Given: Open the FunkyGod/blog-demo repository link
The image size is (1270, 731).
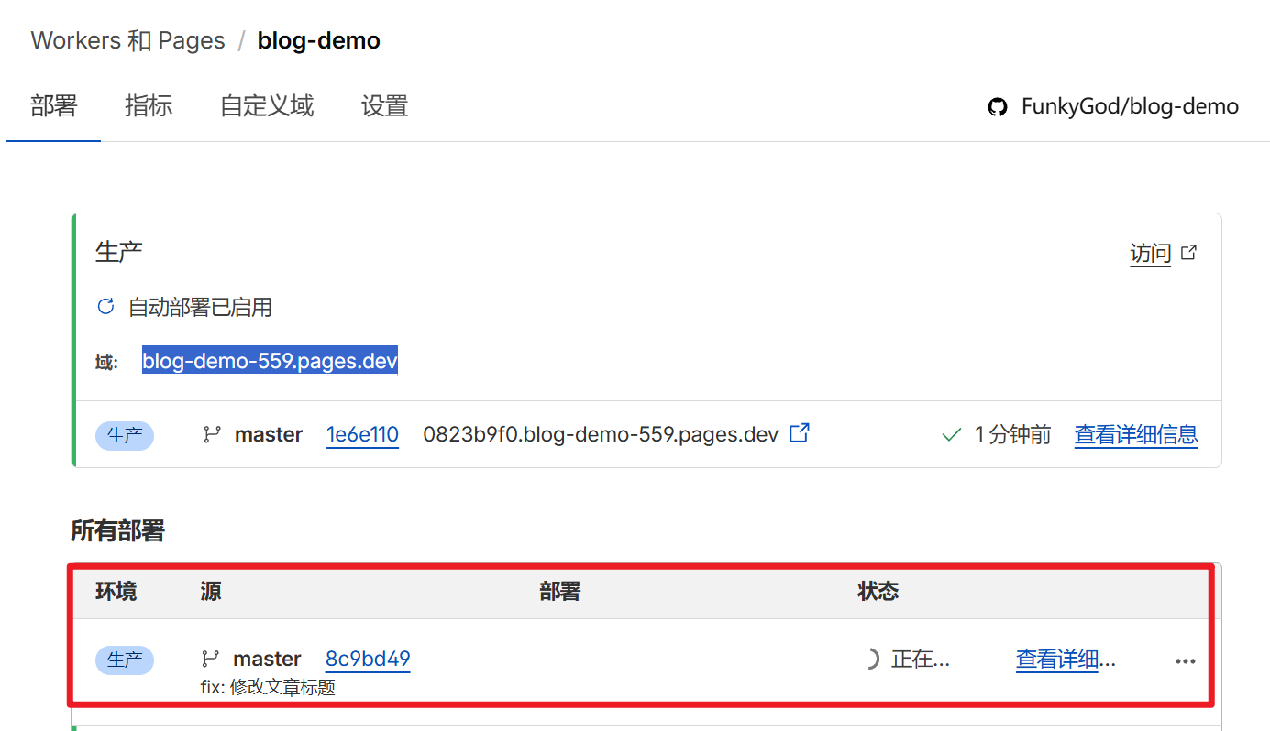Looking at the screenshot, I should 1130,107.
